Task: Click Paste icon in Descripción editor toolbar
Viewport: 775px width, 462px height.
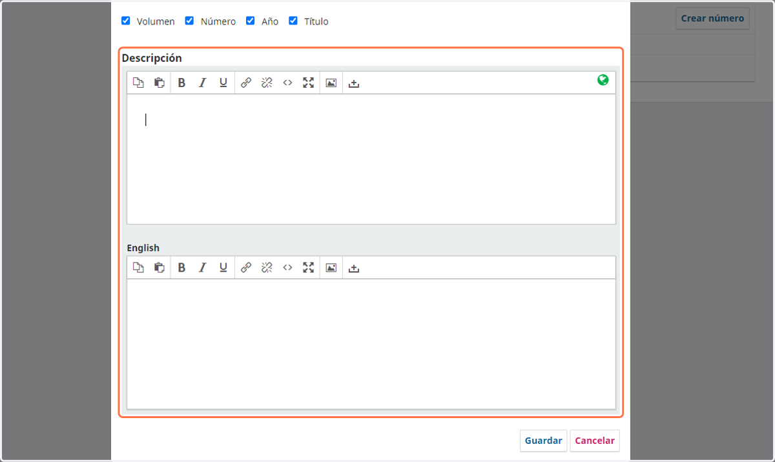Action: (159, 83)
